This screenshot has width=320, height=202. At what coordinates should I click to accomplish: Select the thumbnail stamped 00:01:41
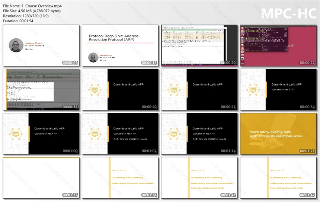(199, 178)
